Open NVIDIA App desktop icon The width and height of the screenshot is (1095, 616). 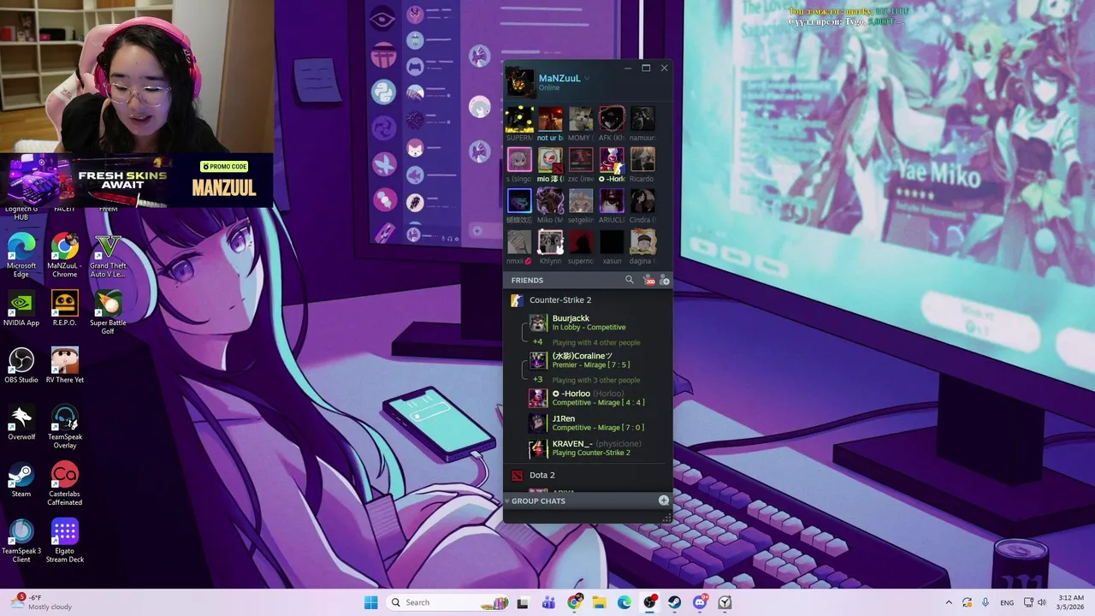click(x=21, y=308)
